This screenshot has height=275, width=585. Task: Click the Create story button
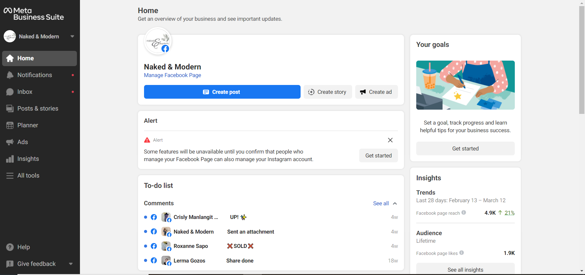(x=327, y=92)
